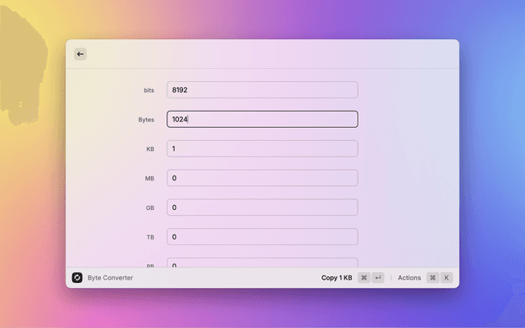Focus the bits input field
Screen dimensions: 525x328
pyautogui.click(x=262, y=90)
